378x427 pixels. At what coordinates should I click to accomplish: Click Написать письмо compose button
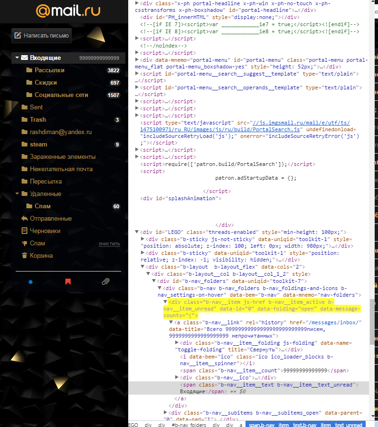[42, 35]
